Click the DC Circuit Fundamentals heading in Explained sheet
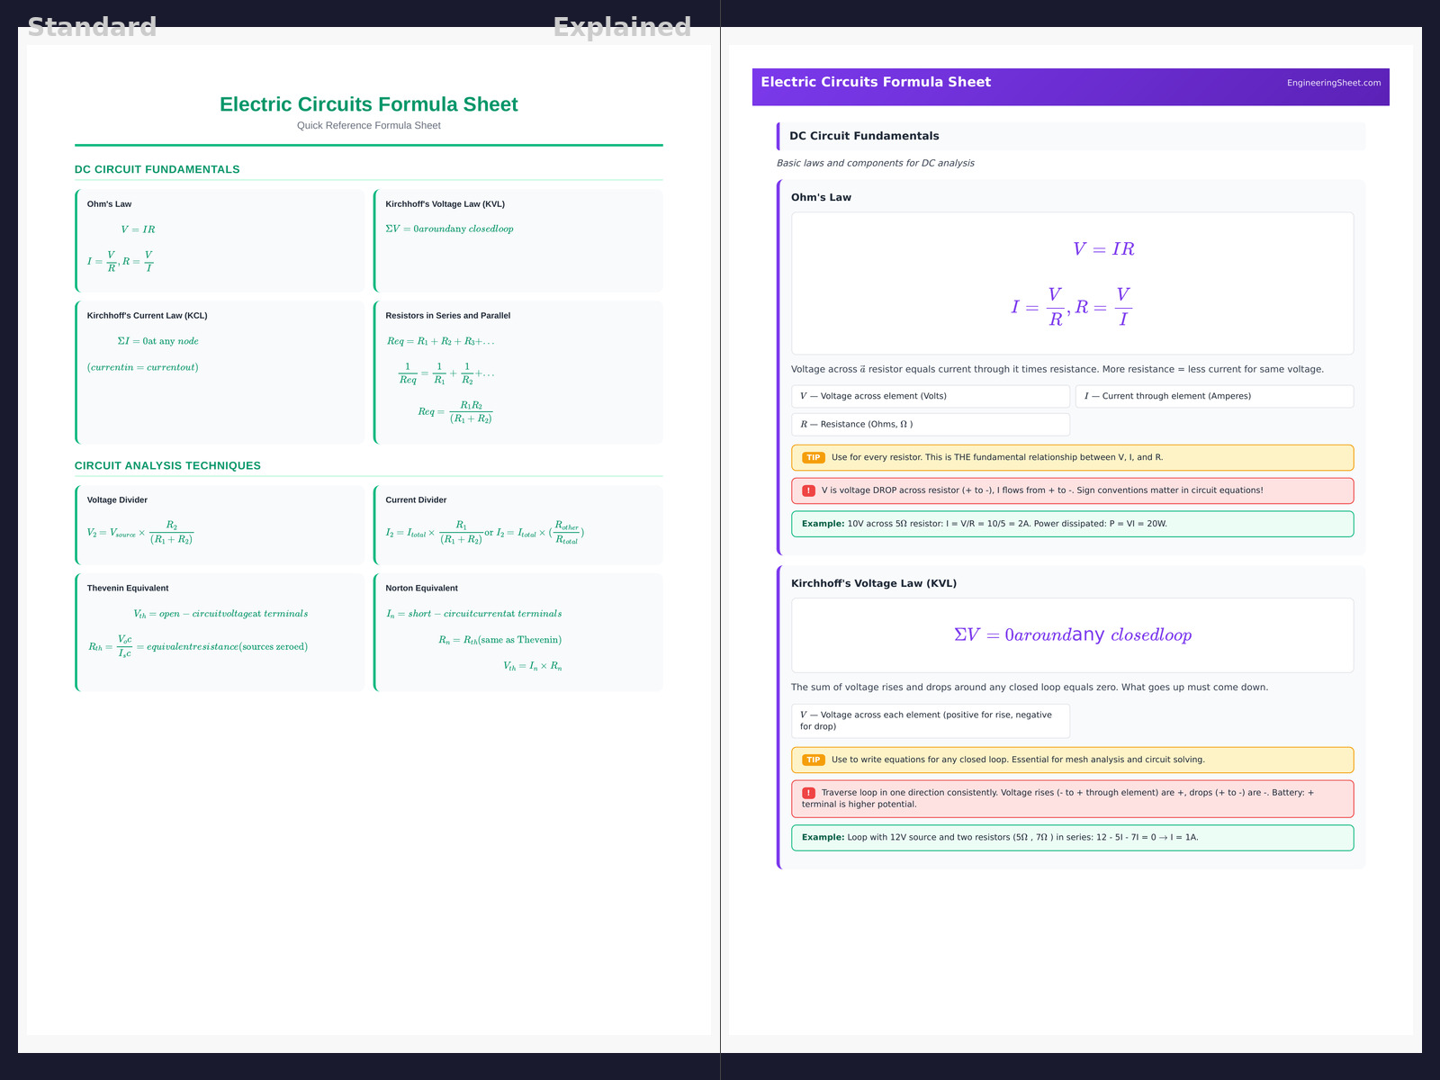This screenshot has height=1080, width=1440. point(864,136)
